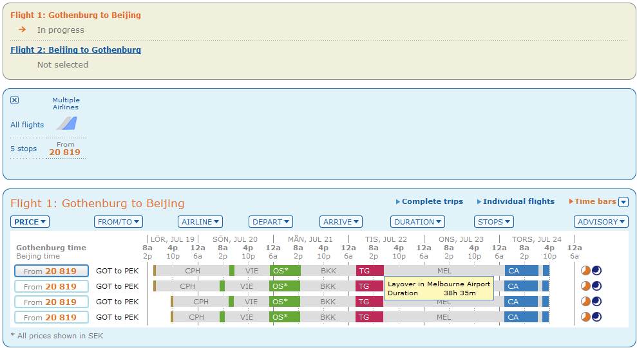Click the Time bars dropdown arrow icon
Viewport: 637px width, 348px height.
point(623,202)
